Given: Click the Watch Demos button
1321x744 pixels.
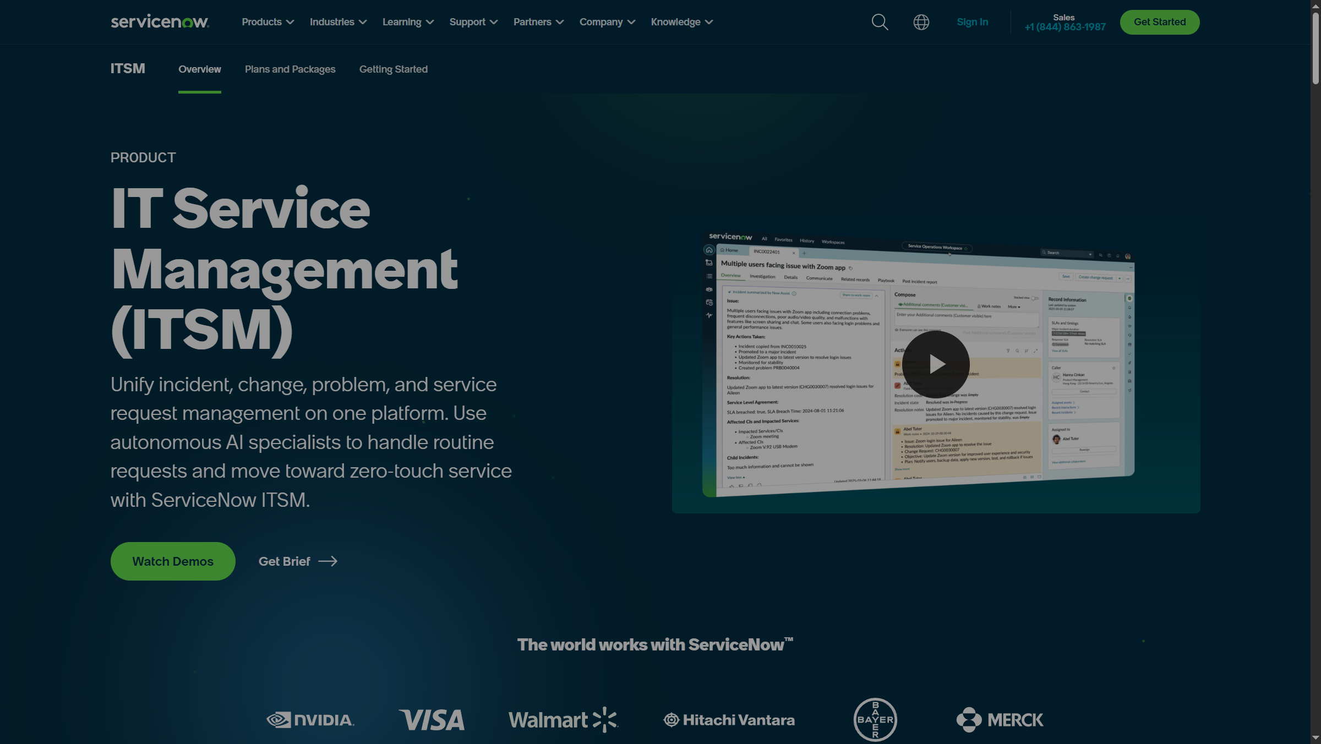Looking at the screenshot, I should point(173,561).
